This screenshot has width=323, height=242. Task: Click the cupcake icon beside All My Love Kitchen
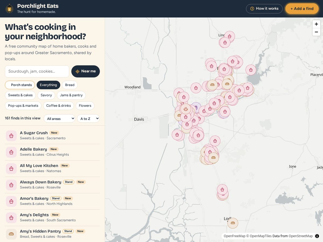click(x=11, y=169)
